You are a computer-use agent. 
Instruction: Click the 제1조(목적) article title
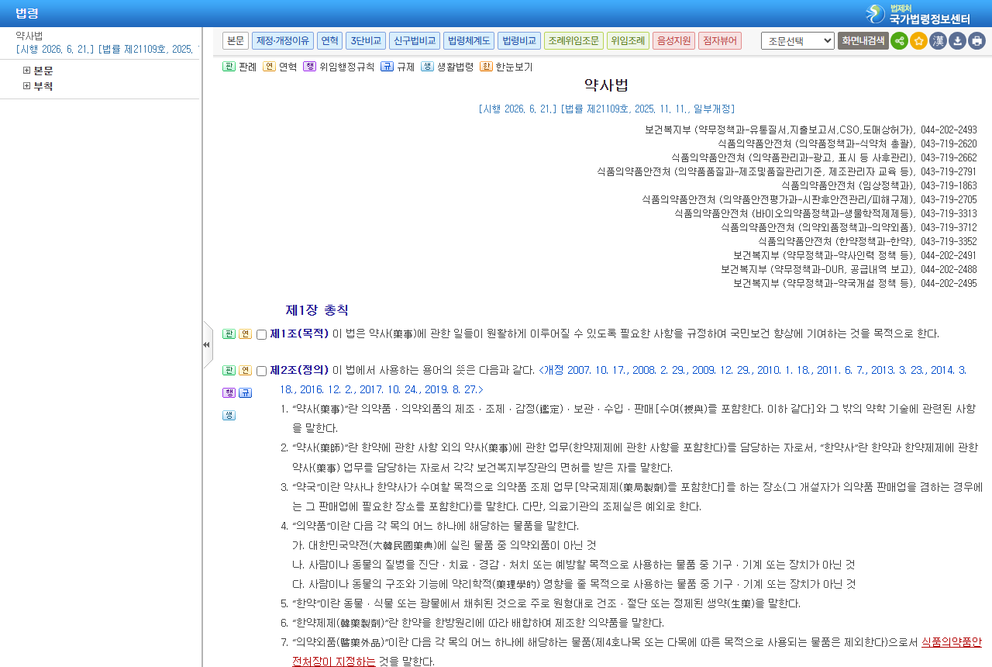coord(299,334)
